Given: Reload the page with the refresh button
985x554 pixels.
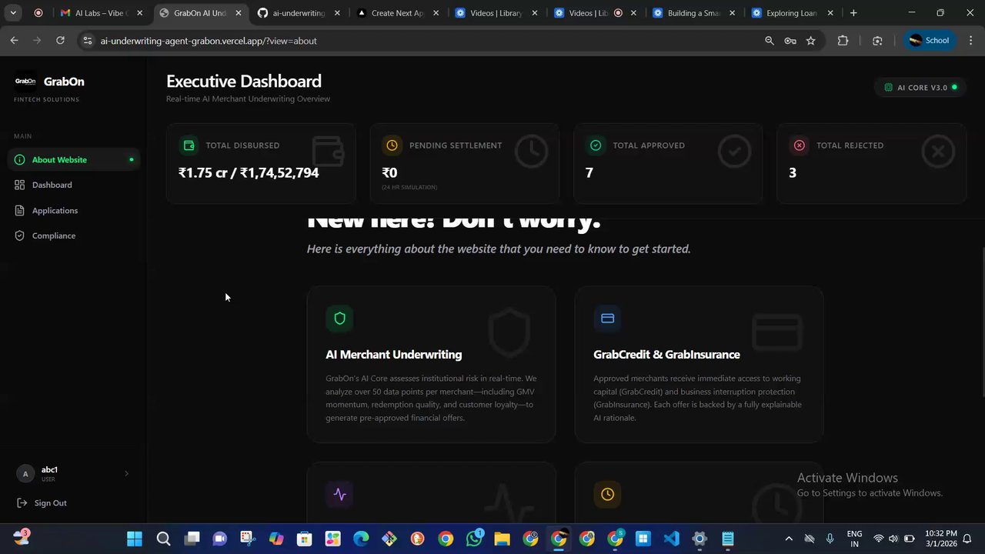Looking at the screenshot, I should [60, 41].
